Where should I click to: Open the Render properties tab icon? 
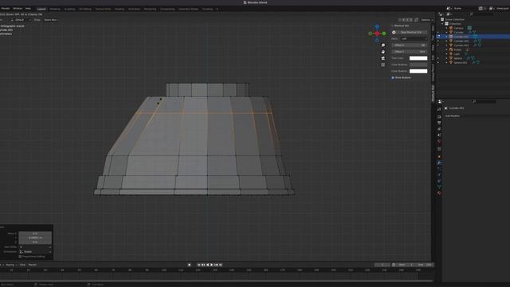(439, 117)
